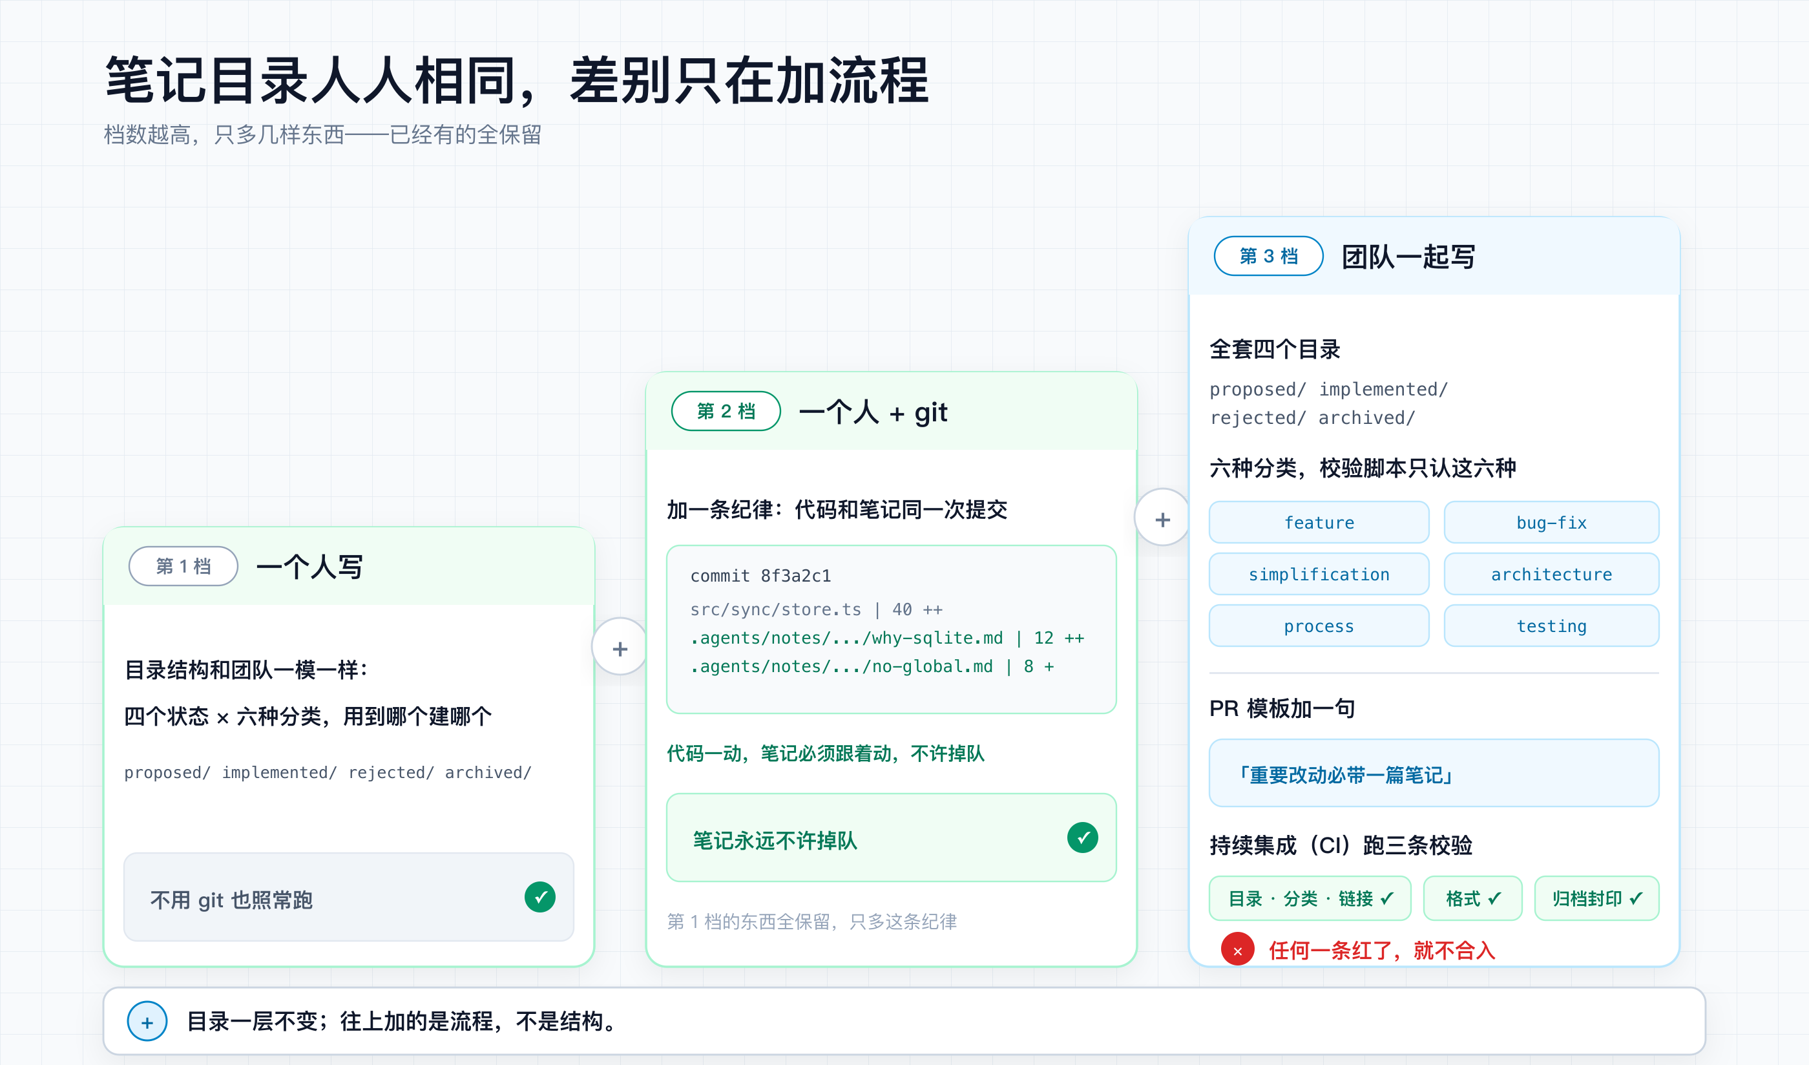Click the architecture category chip
Image resolution: width=1809 pixels, height=1065 pixels.
coord(1551,574)
